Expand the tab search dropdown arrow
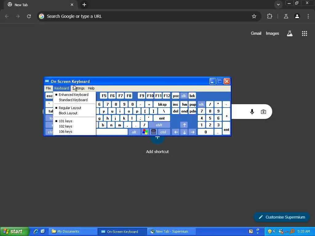 [x=278, y=5]
